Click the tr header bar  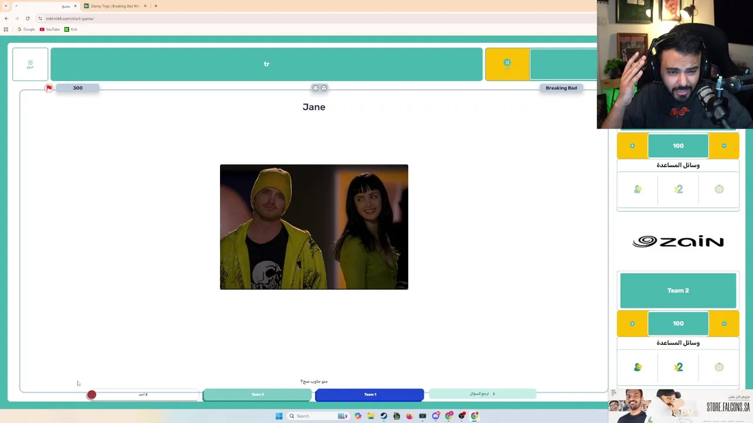click(x=266, y=64)
